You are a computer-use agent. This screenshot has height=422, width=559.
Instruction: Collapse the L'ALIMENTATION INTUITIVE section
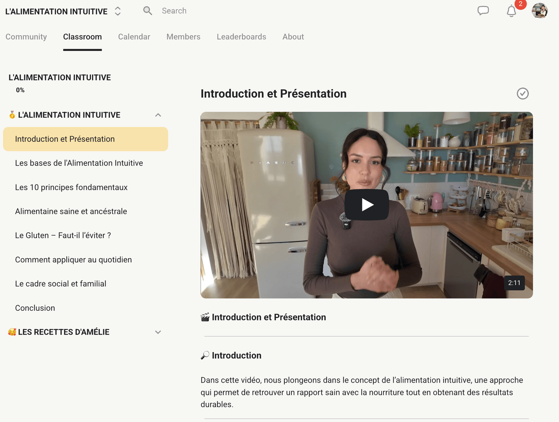coord(158,115)
